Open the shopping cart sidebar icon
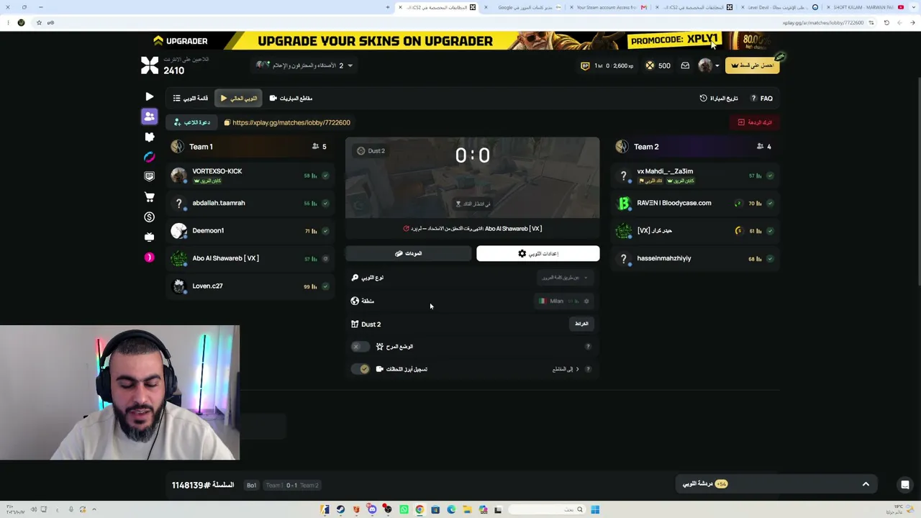Screen dimensions: 921x518 pos(149,196)
